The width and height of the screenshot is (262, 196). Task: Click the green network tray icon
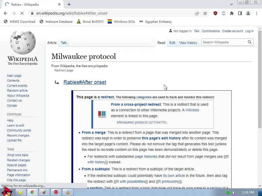[x=228, y=192]
